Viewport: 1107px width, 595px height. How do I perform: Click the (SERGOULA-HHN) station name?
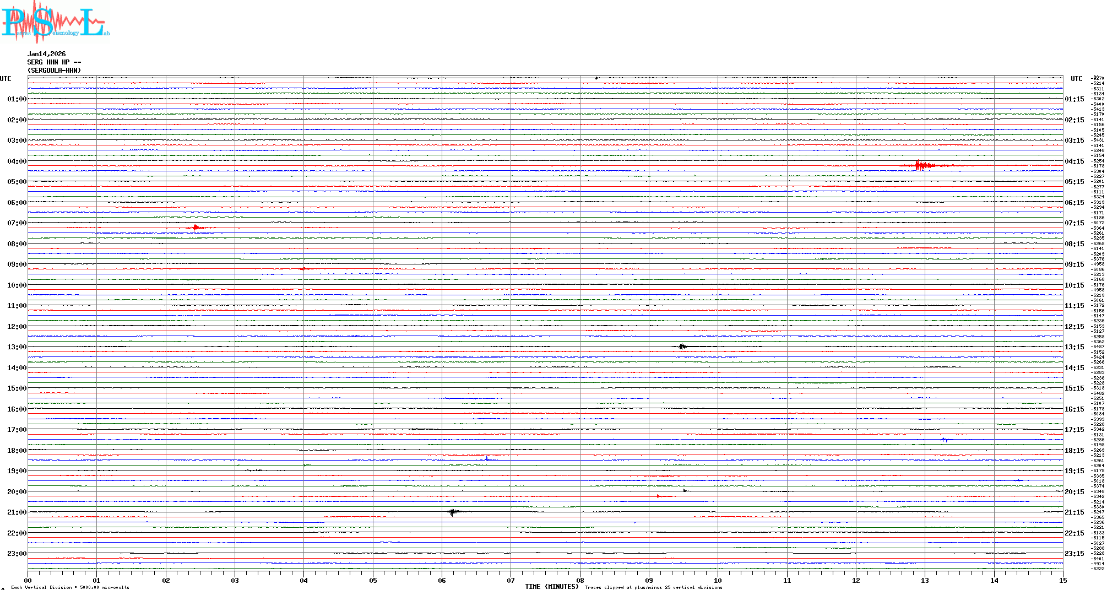(54, 71)
